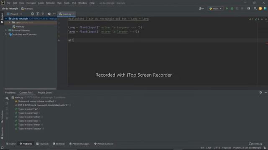Screen dimensions: 268x150
Task: Hide the Problems panel with minus icon
Action: pos(266,92)
